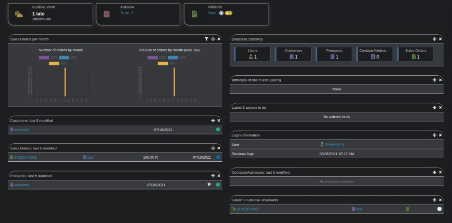The height and width of the screenshot is (223, 452).
Task: Toggle the 2019 legend in Number of orders chart
Action: (x=44, y=57)
